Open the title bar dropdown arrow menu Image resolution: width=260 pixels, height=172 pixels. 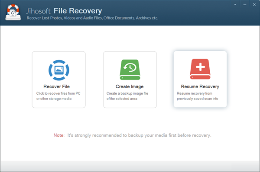(235, 5)
